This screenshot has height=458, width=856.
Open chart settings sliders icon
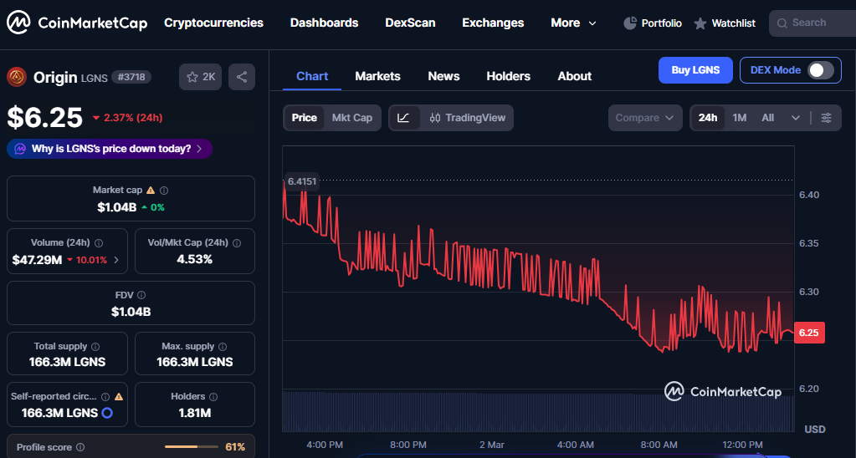pyautogui.click(x=827, y=118)
